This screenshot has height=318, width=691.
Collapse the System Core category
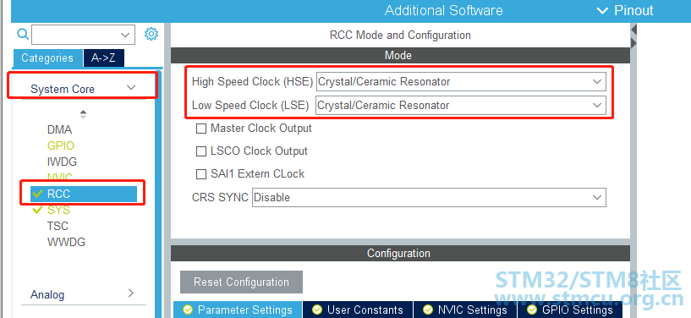131,88
